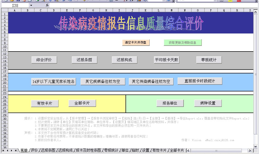Click the 获取更新及帮助信息 button
The width and height of the screenshot is (259, 154).
(183, 42)
